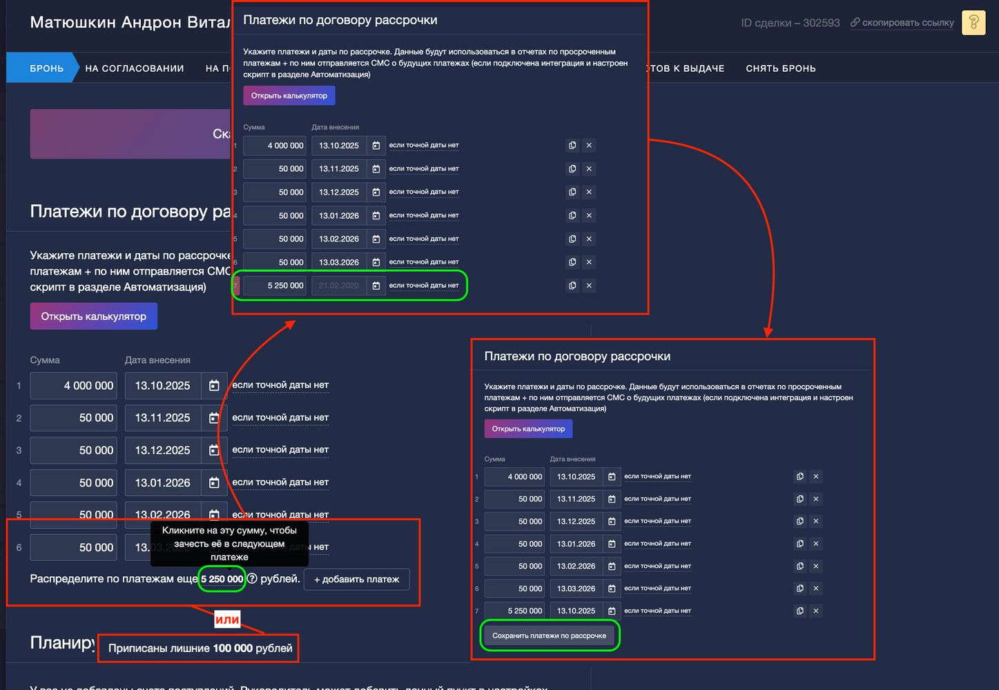
Task: Delete the 13.11.2025 payment in upper panel
Action: pos(589,169)
